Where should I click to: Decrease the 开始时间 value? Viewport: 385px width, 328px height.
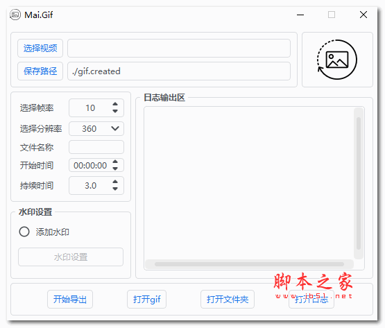pos(115,169)
